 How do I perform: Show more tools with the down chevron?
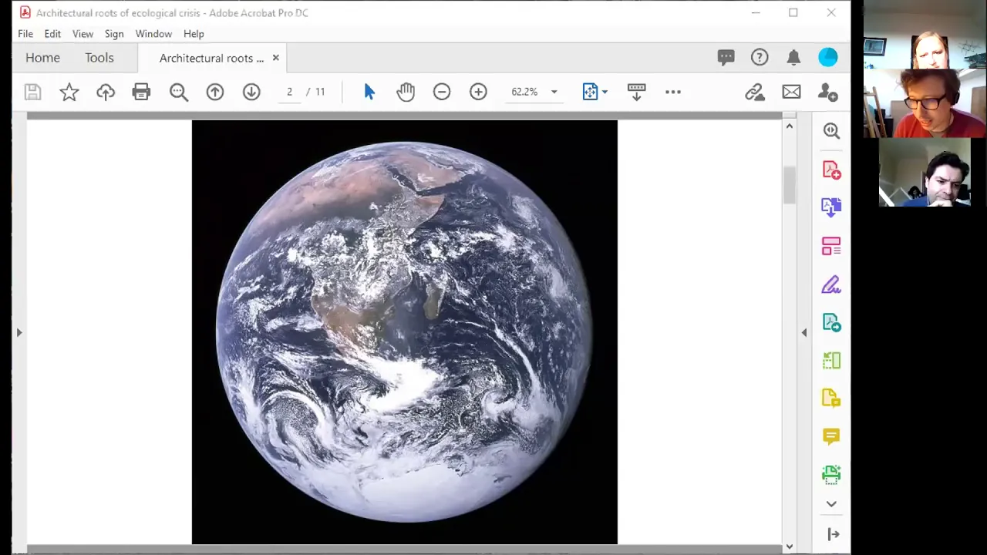[x=831, y=504]
